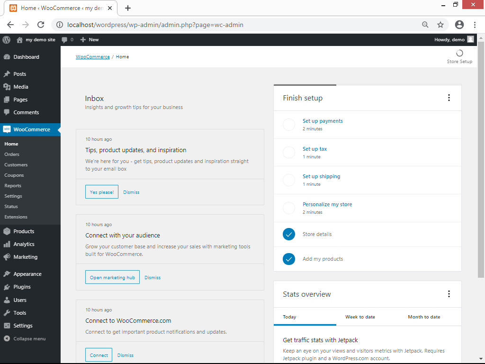Bookmark this page with star icon
This screenshot has width=485, height=364.
pos(440,25)
